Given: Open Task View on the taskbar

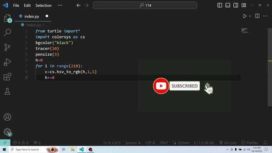Looking at the screenshot, I should click(64, 149).
